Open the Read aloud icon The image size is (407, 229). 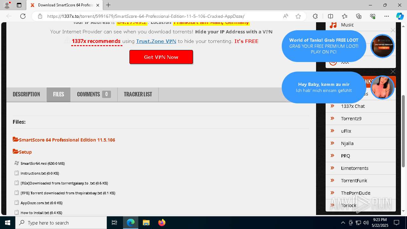pyautogui.click(x=286, y=16)
